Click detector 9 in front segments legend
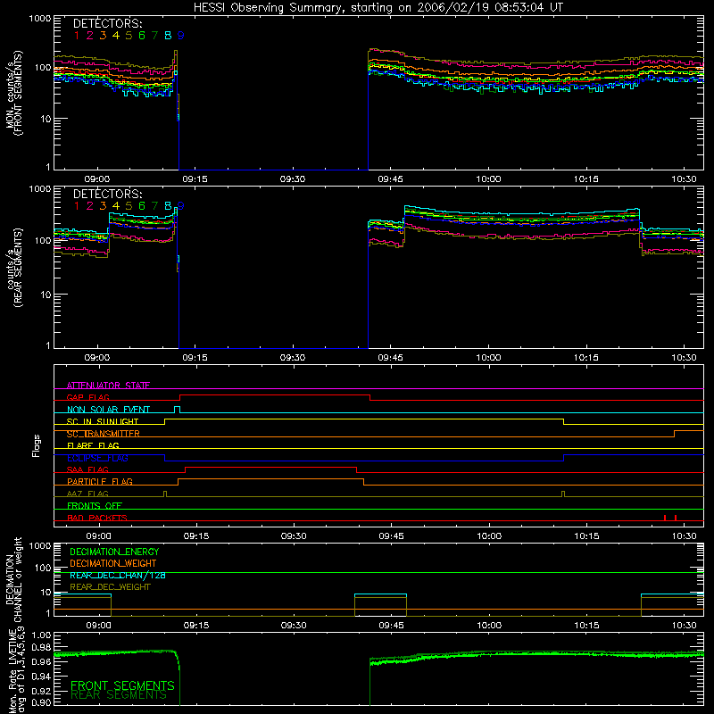Screen dimensions: 714x714 [x=181, y=36]
